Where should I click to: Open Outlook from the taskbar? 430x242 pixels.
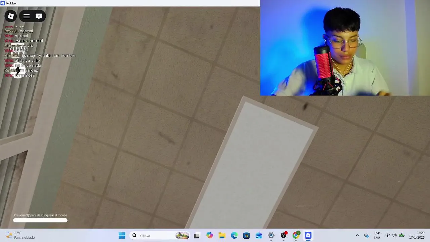(259, 236)
